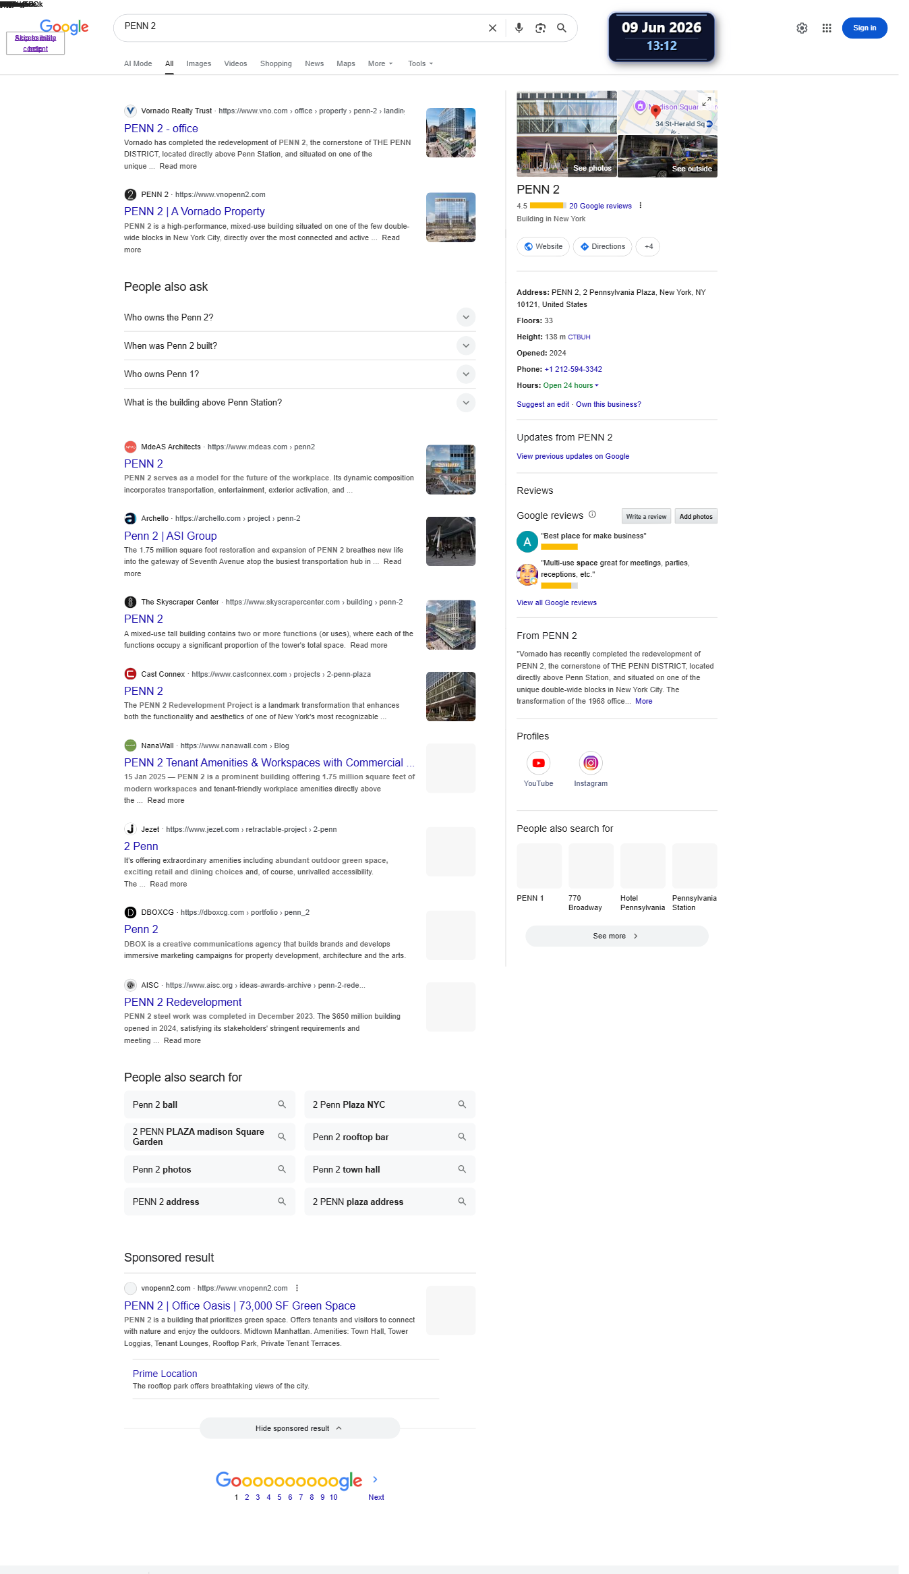The height and width of the screenshot is (1574, 909).
Task: Clear the search box with the X icon
Action: 492,28
